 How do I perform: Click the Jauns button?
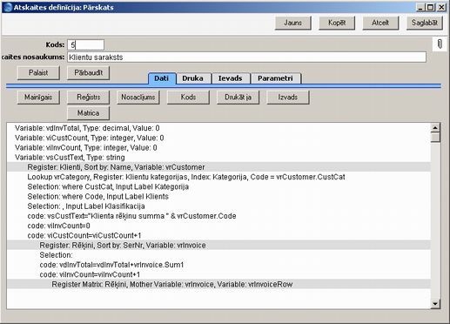coord(293,23)
